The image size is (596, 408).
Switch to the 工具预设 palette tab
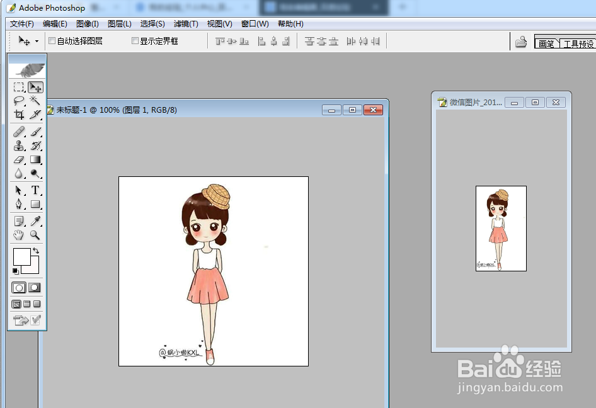pyautogui.click(x=578, y=43)
